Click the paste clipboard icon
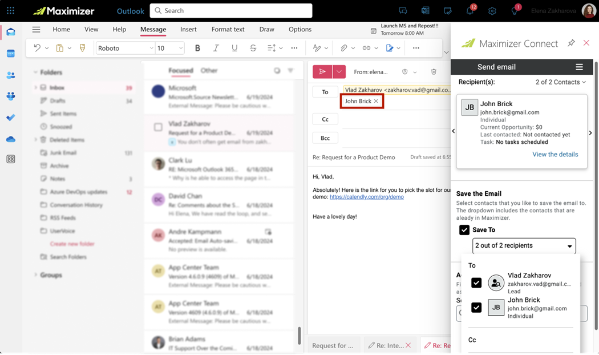The image size is (599, 355). [59, 48]
